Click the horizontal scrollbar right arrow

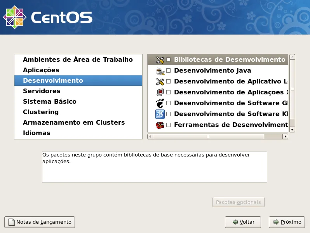[x=285, y=136]
